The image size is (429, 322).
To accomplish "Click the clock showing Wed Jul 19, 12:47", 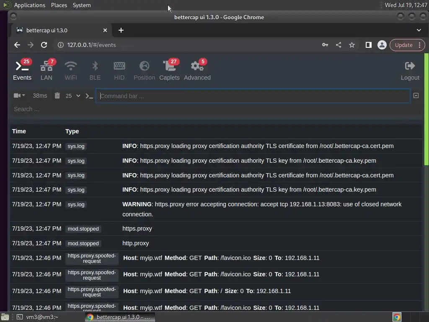I will click(x=406, y=5).
